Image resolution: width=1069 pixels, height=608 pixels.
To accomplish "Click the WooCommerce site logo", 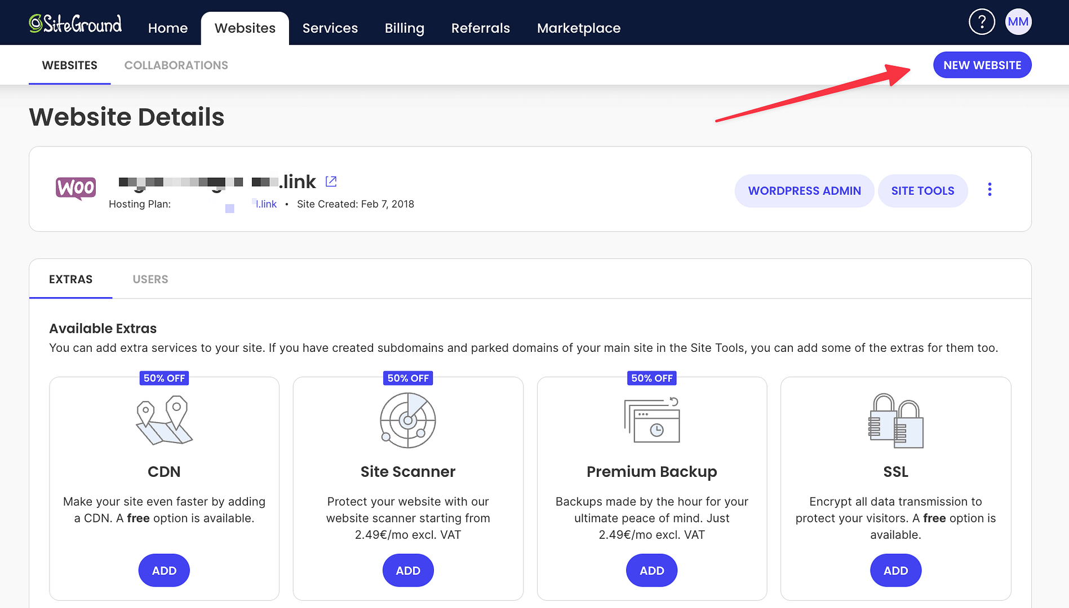I will (x=76, y=188).
